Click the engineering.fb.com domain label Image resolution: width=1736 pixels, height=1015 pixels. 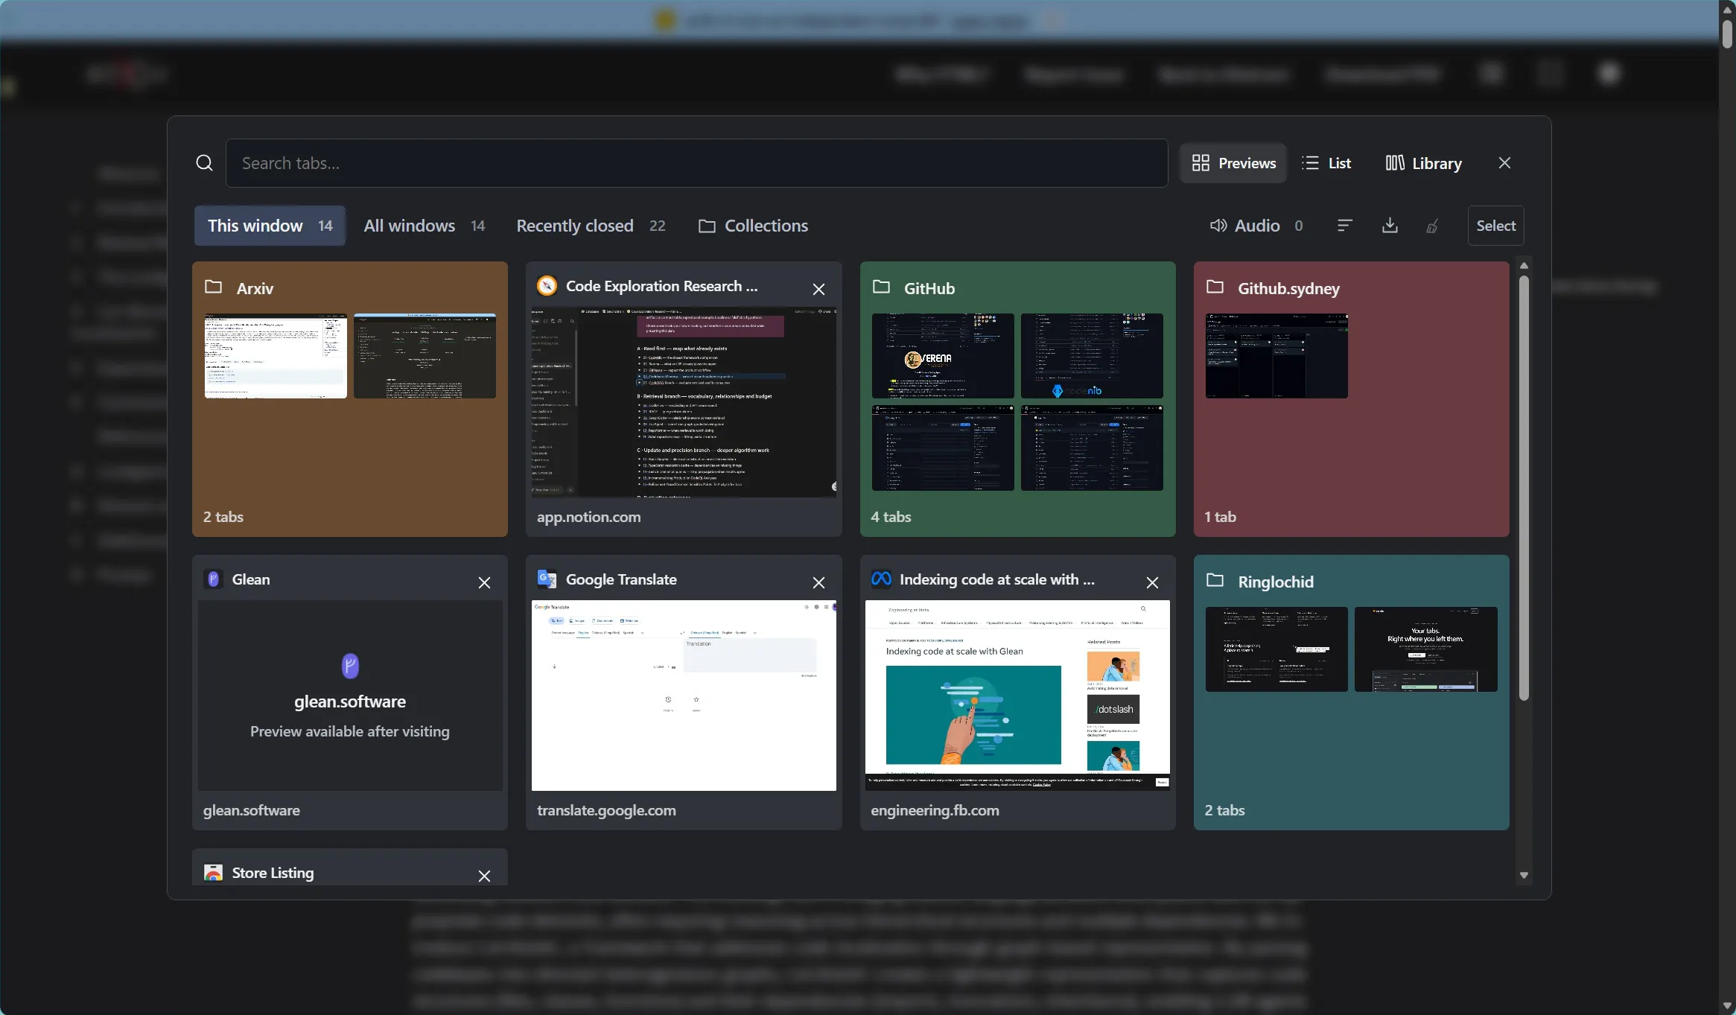[935, 810]
